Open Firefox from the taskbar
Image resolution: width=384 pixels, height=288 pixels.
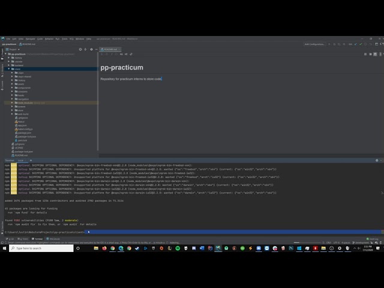pyautogui.click(x=104, y=248)
